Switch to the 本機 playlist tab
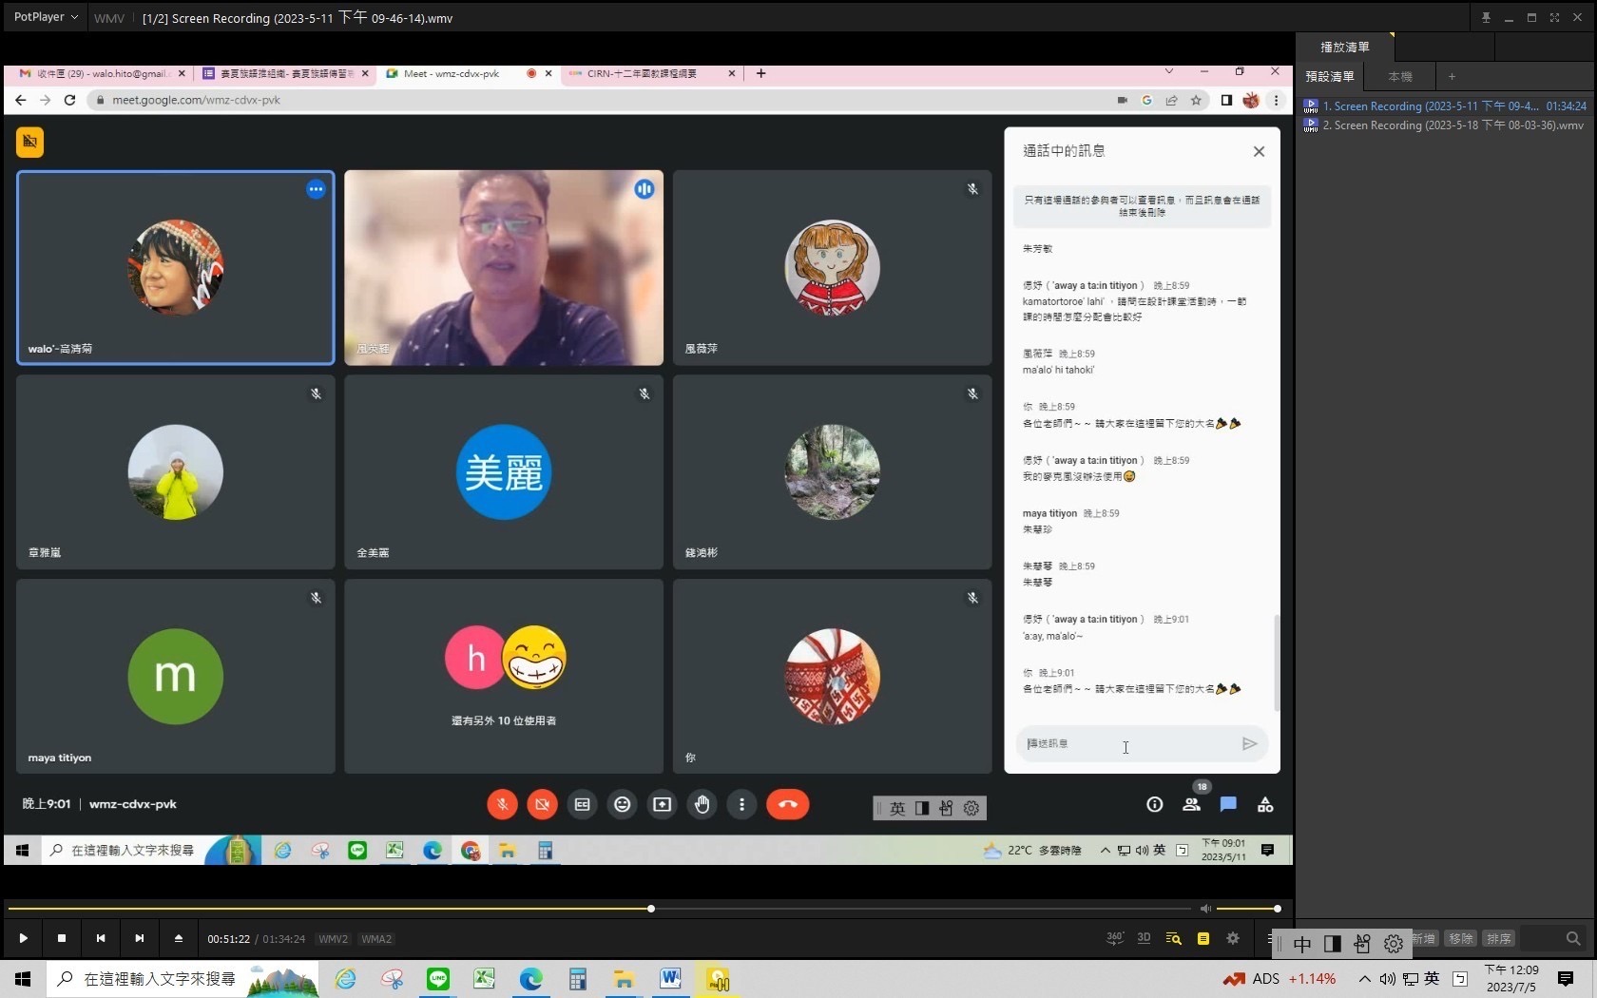Image resolution: width=1597 pixels, height=998 pixels. 1399,76
